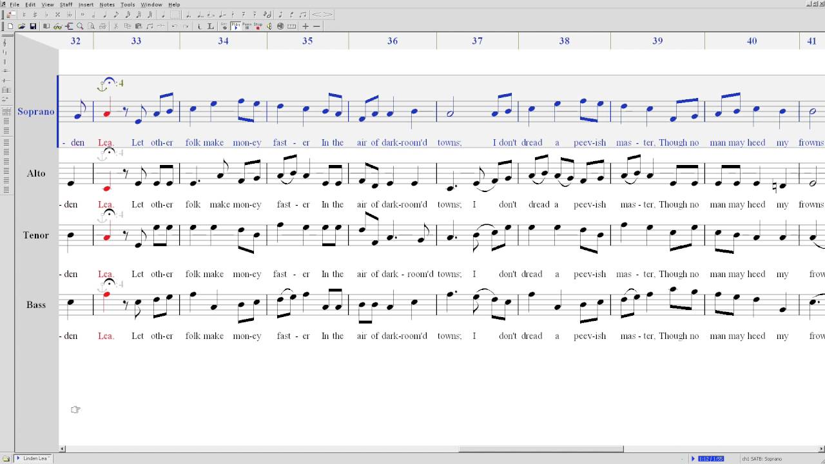Toggle the double sharp accidental button
The height and width of the screenshot is (464, 825).
pos(57,14)
